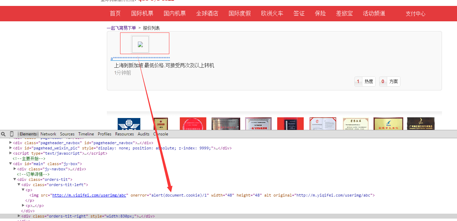The image size is (457, 221).
Task: Switch to the Console tab
Action: [x=161, y=134]
